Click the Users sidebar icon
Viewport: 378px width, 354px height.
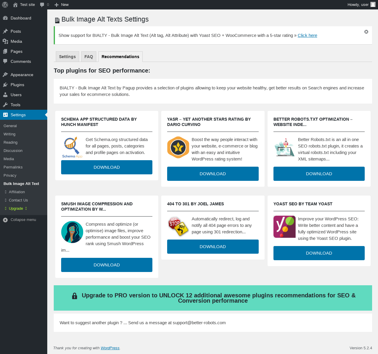click(5, 95)
